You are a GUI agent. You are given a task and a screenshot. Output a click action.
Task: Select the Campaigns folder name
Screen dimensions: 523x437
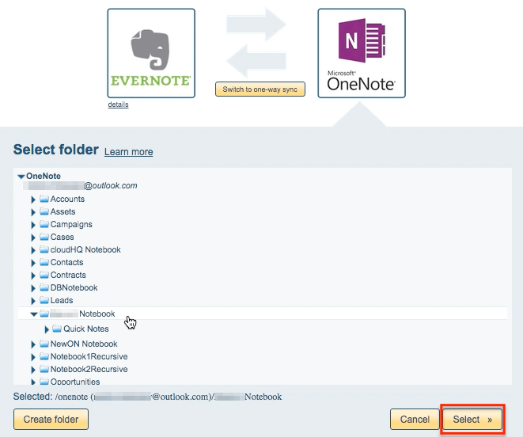point(71,224)
